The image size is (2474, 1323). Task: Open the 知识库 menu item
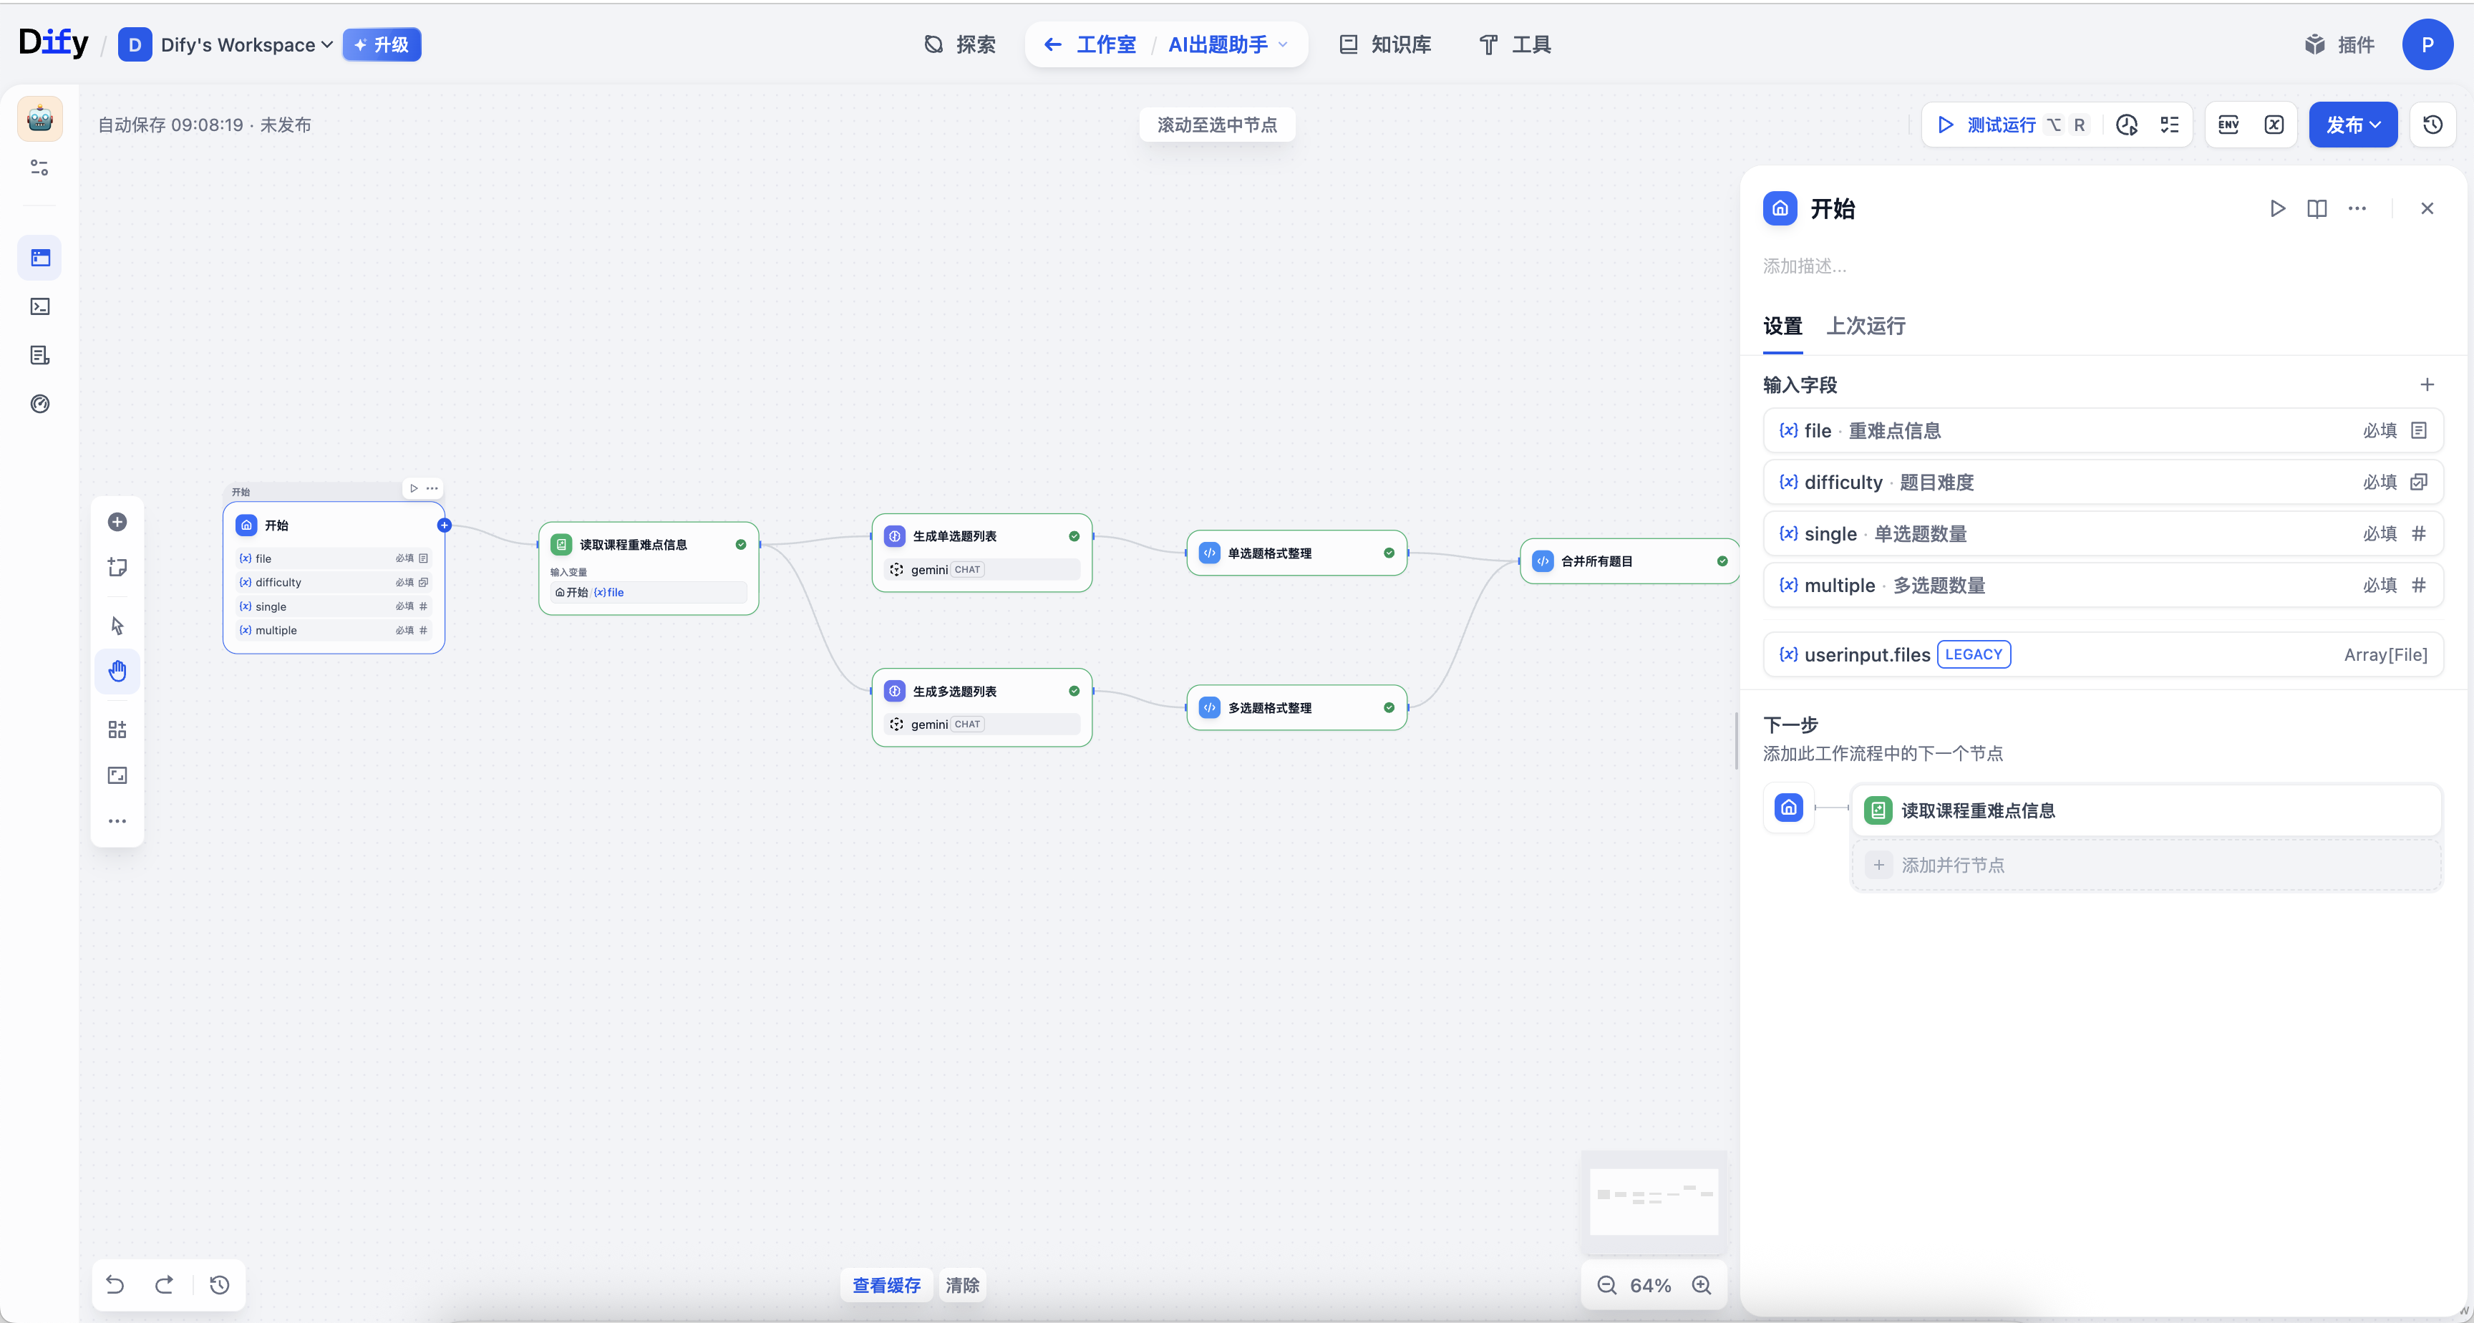tap(1385, 45)
